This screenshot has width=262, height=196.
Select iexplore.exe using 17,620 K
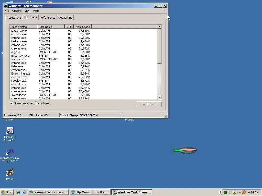[50, 31]
